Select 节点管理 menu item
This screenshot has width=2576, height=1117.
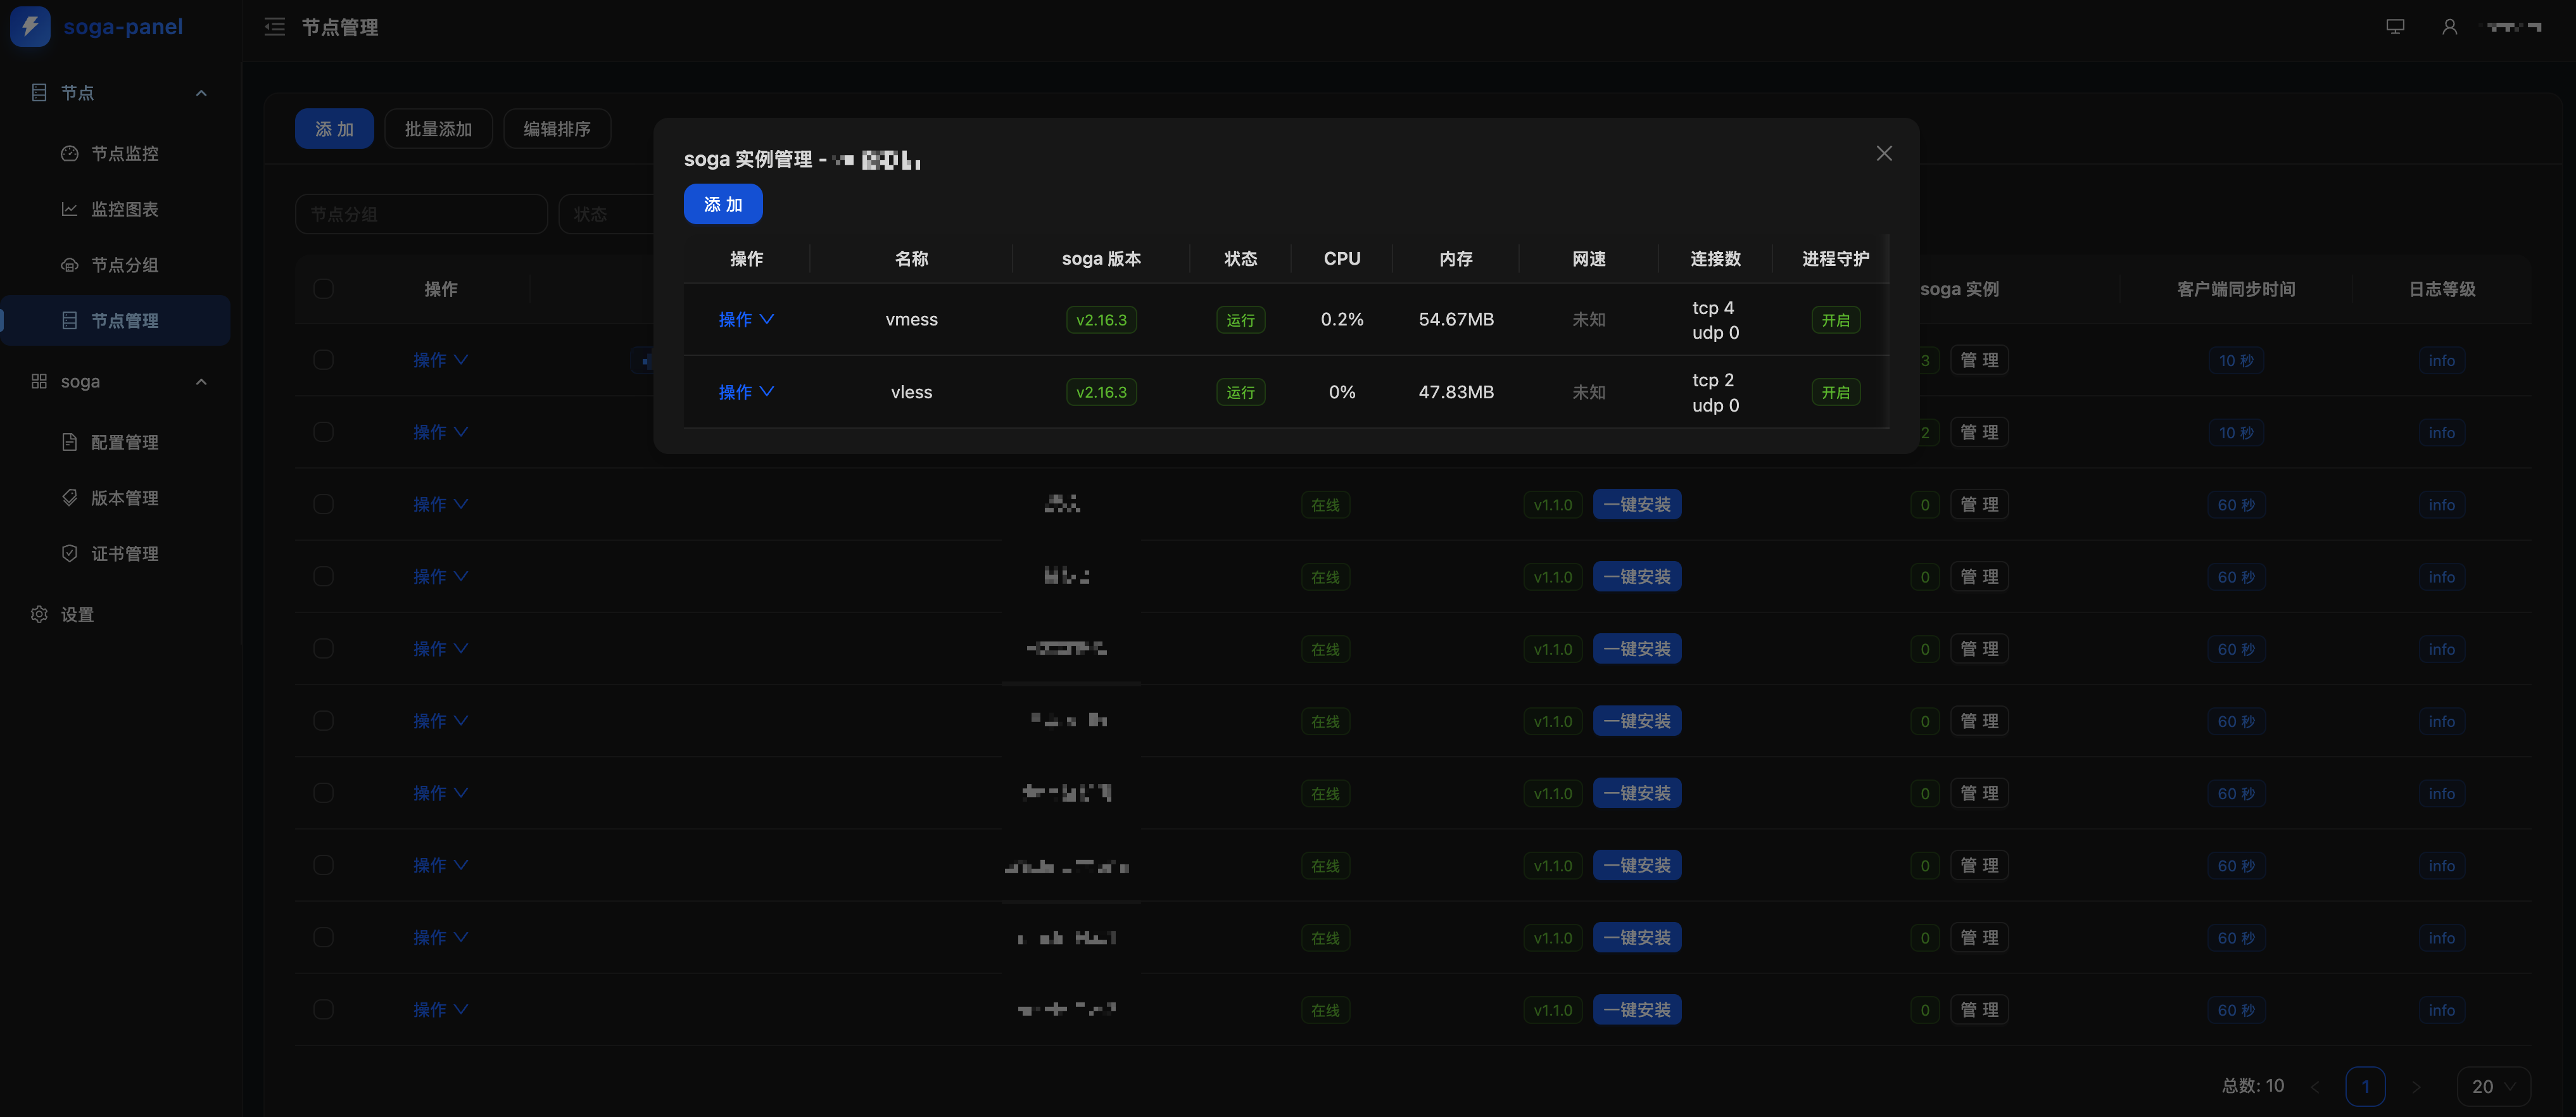click(116, 320)
